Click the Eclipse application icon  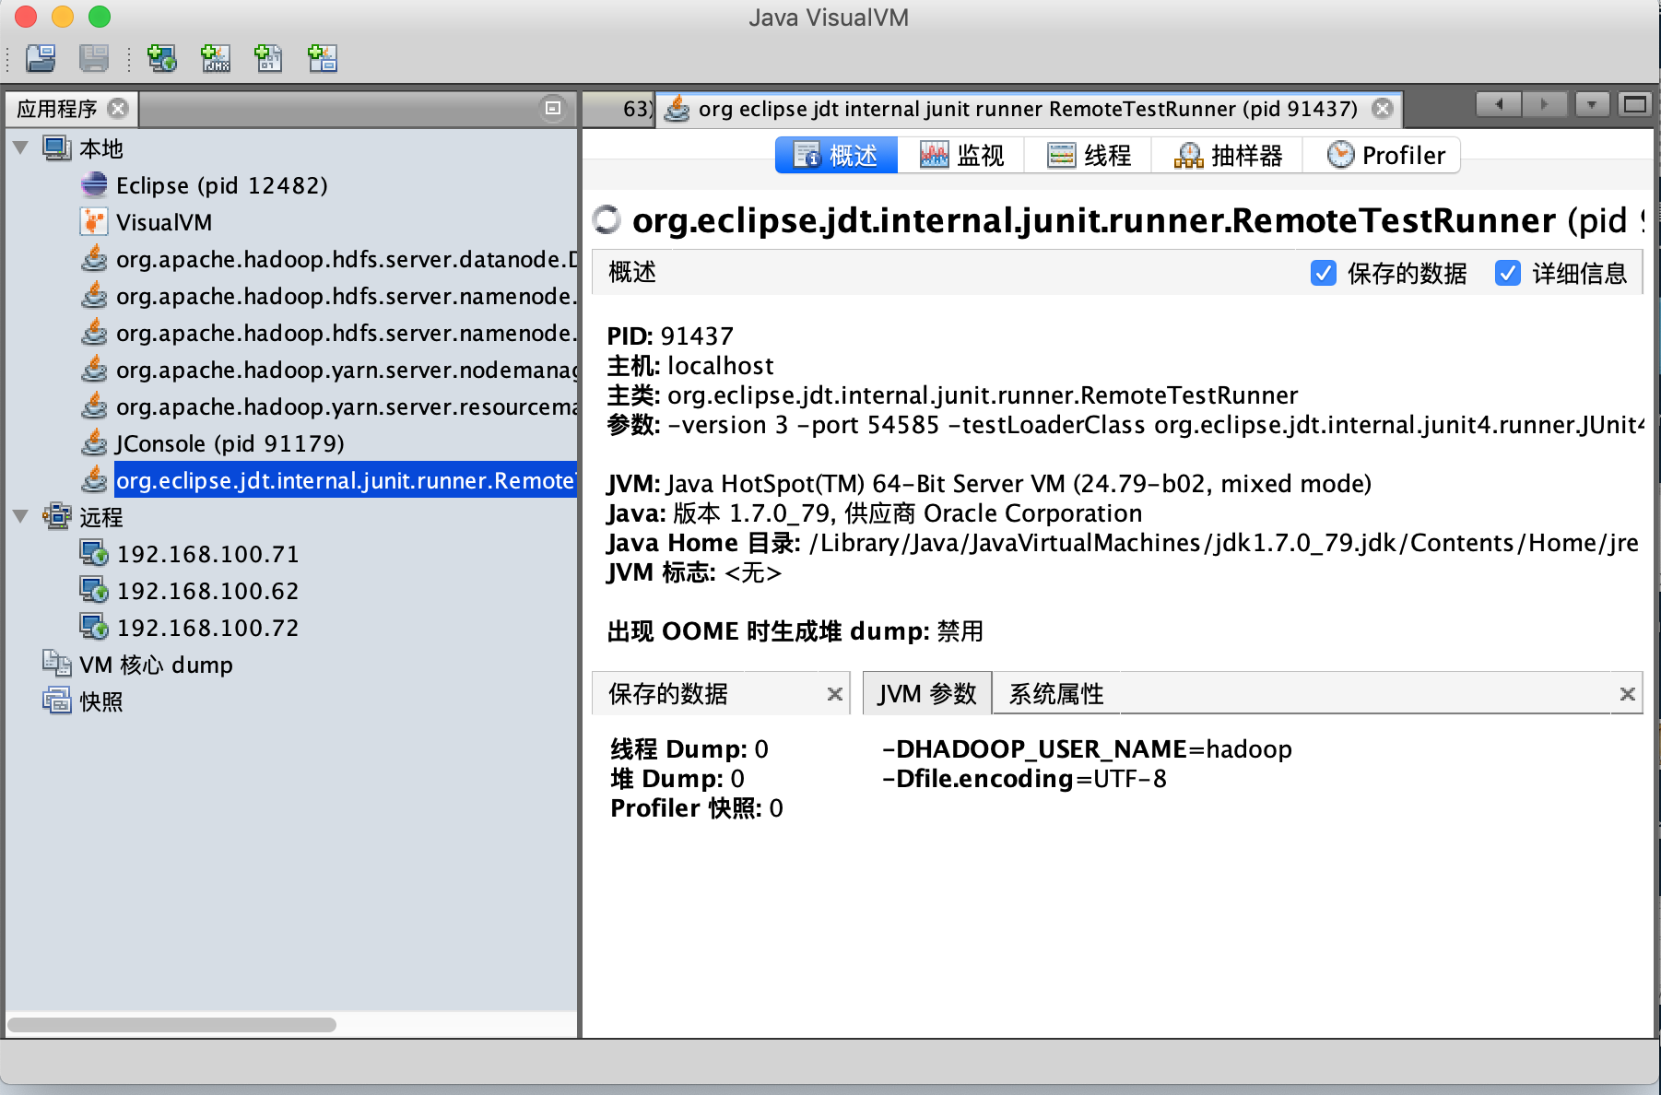[94, 185]
